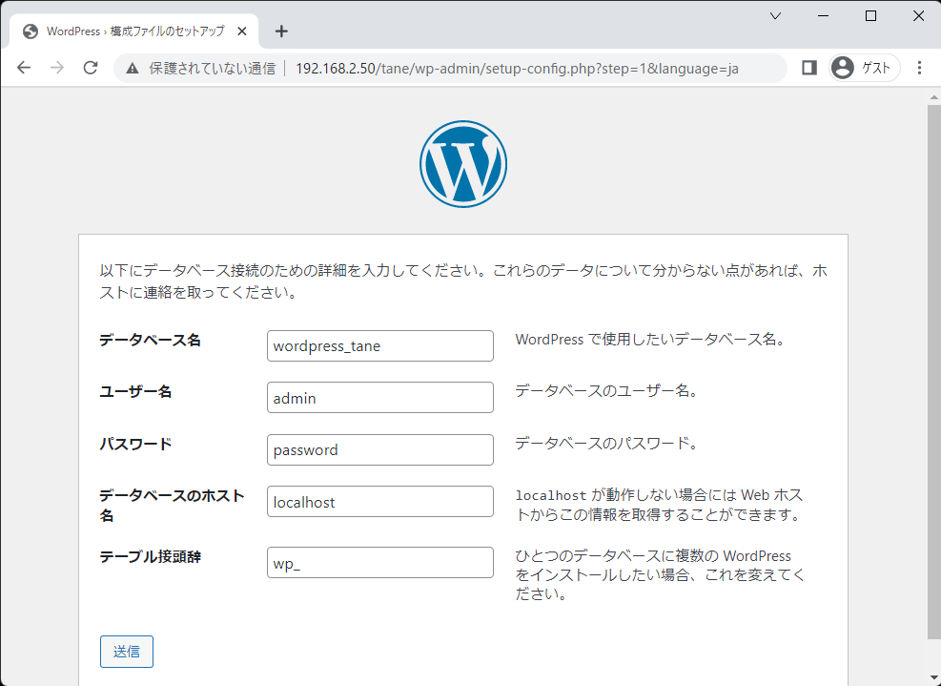The image size is (941, 686).
Task: Click the not-secure warning triangle icon
Action: [x=132, y=69]
